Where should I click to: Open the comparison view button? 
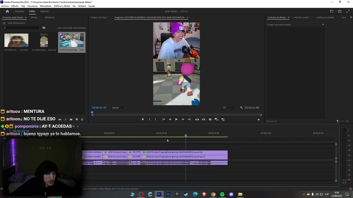pyautogui.click(x=216, y=119)
